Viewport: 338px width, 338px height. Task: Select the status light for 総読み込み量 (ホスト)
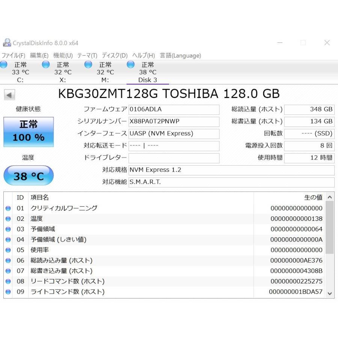pos(8,260)
